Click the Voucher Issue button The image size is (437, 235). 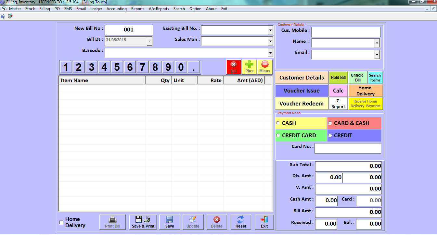[302, 91]
